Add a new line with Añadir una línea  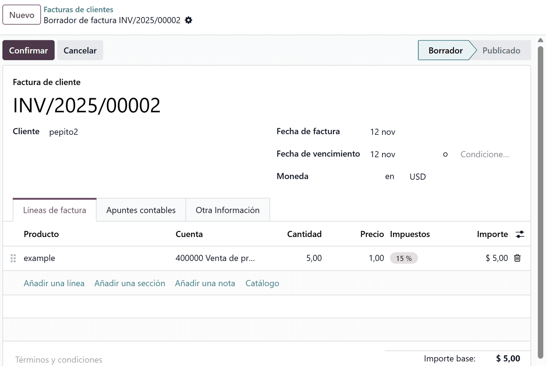tap(54, 283)
